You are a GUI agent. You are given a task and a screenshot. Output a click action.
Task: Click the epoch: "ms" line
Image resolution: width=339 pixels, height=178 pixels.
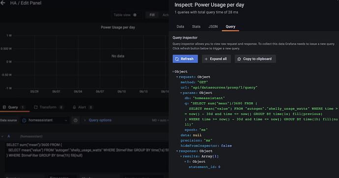pyautogui.click(x=196, y=130)
